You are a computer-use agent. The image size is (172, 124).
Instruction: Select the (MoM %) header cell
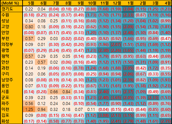click(11, 3)
